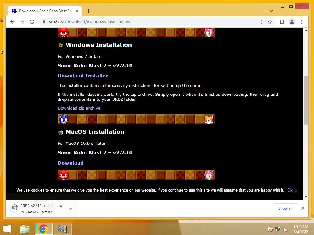Click the page scrollbar up arrow

pos(306,30)
